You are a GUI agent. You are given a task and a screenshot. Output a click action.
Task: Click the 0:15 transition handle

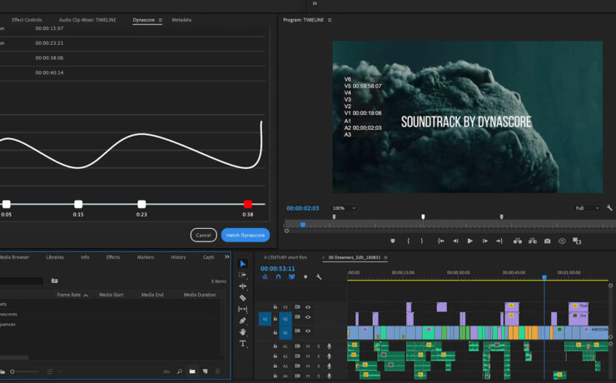point(78,204)
